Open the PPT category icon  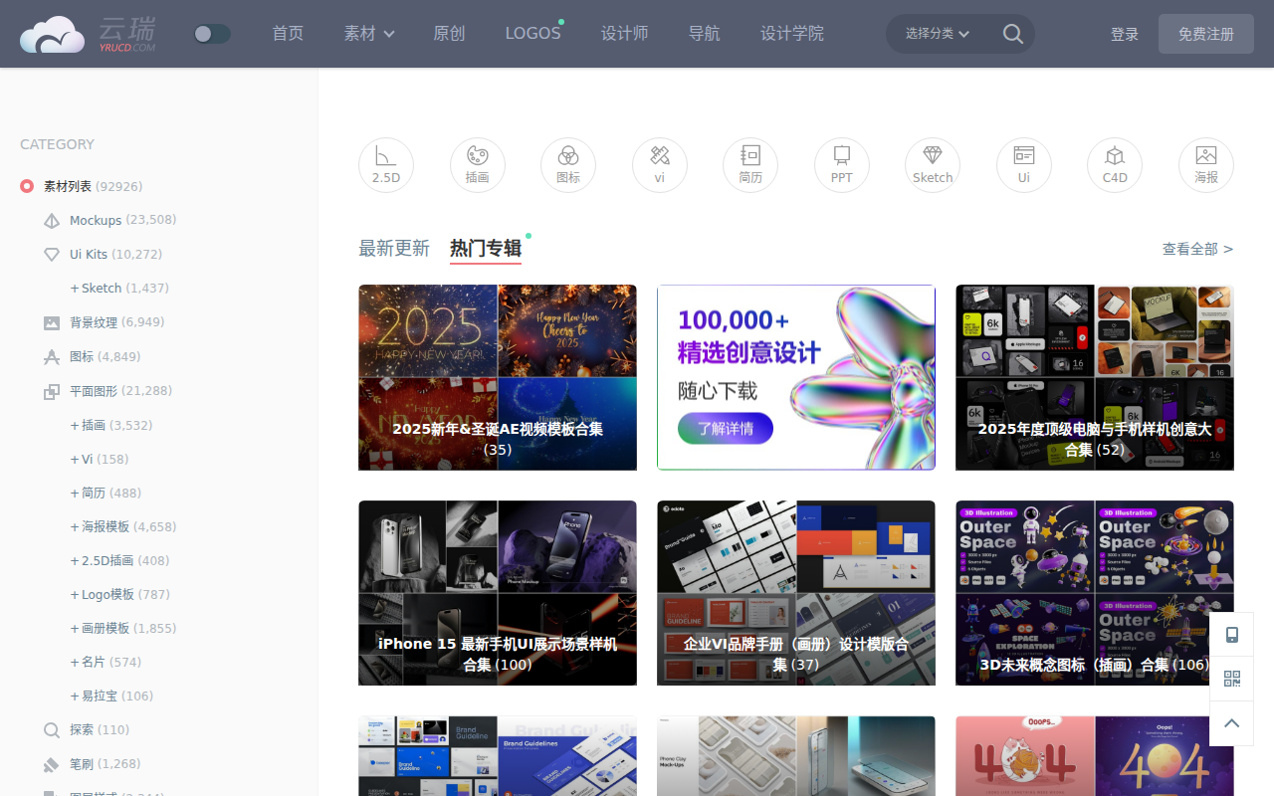(x=842, y=165)
